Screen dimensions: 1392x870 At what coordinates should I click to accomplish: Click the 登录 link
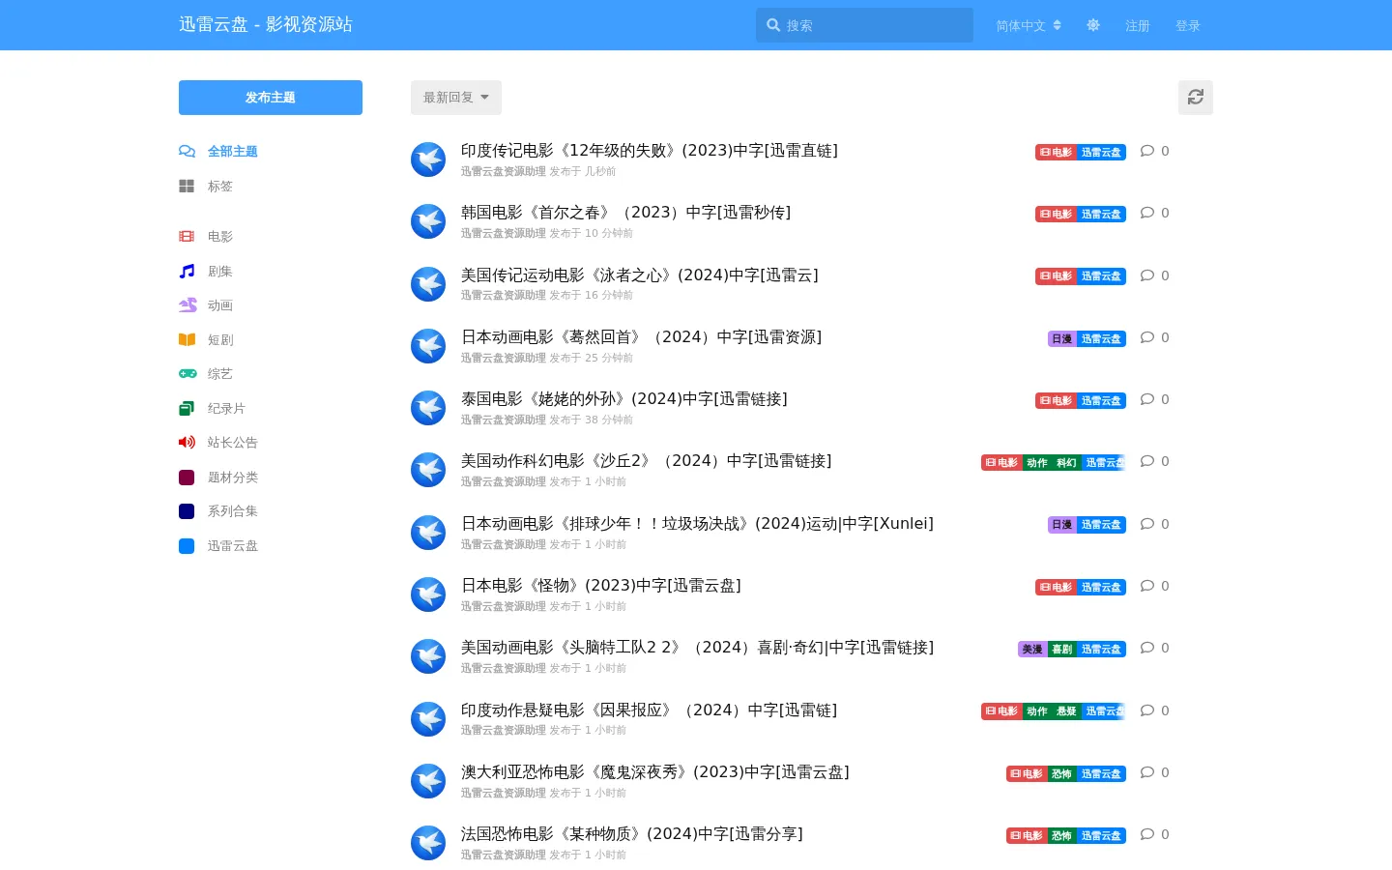[x=1188, y=26]
